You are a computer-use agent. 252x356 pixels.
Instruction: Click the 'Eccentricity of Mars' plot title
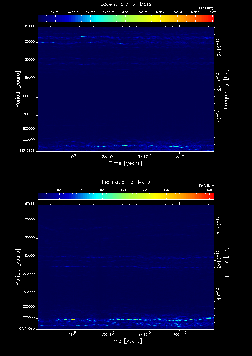(126, 4)
